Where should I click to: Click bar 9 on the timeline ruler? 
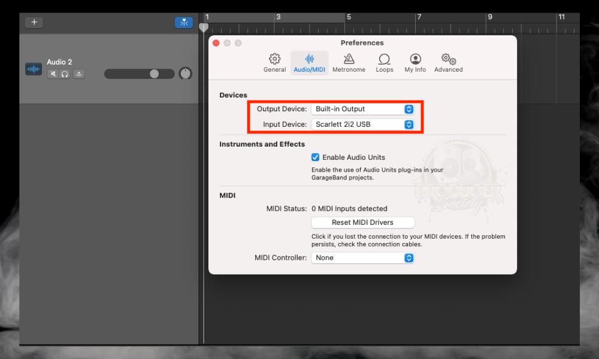coord(490,17)
